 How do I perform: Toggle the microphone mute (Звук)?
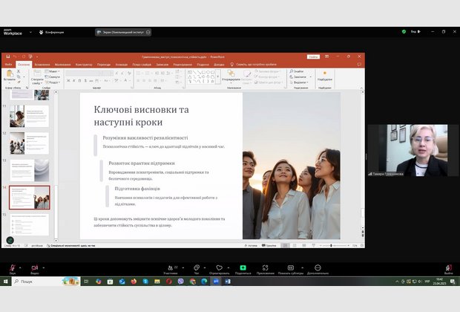(13, 268)
